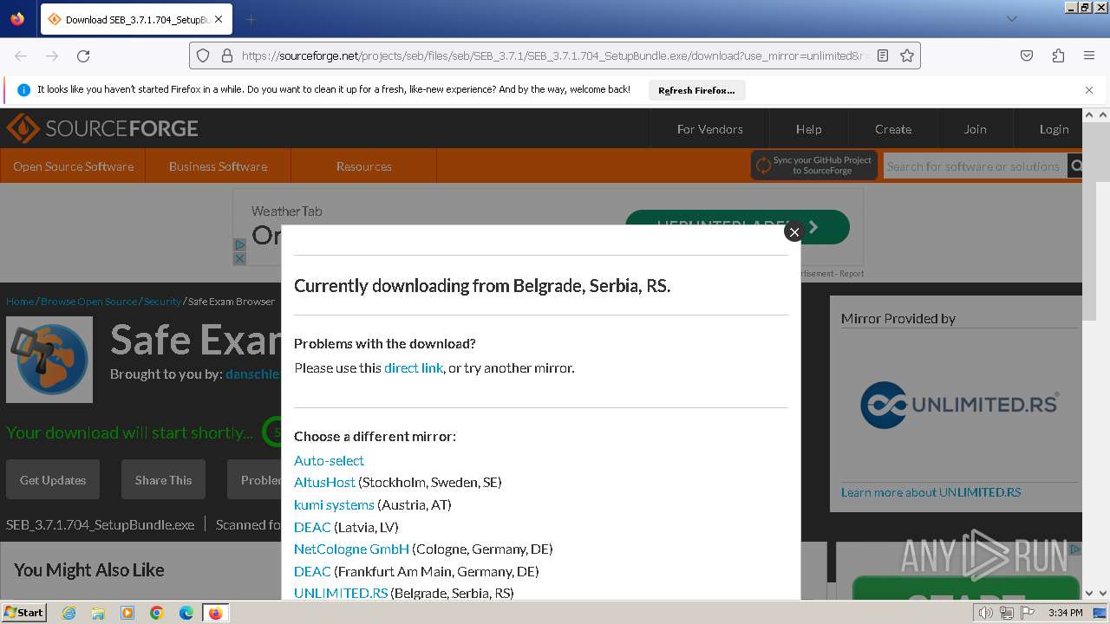Choose the UNLIMITED.RS Belgrade mirror
This screenshot has width=1110, height=624.
pyautogui.click(x=341, y=593)
